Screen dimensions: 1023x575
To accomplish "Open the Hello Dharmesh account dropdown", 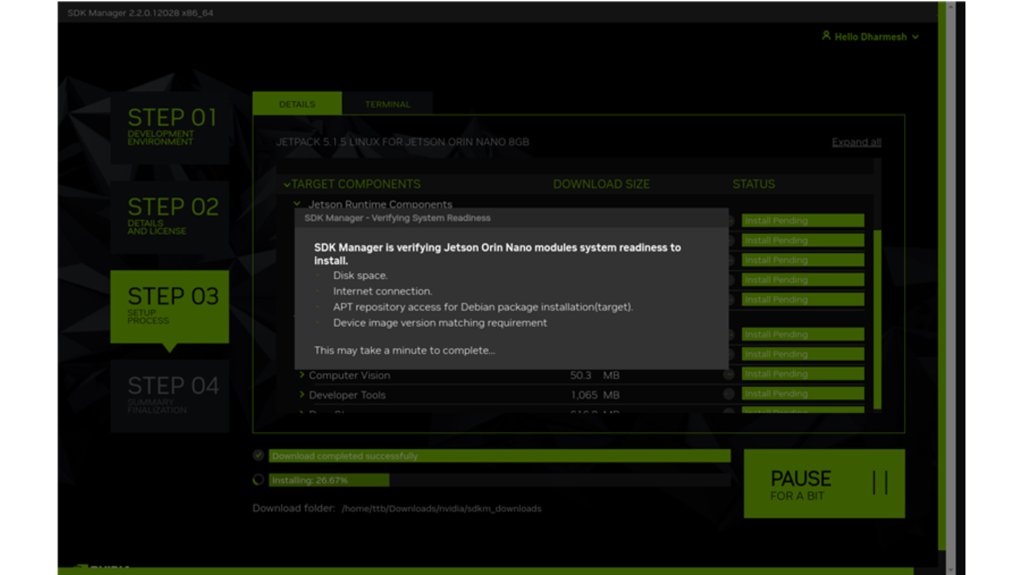I will pyautogui.click(x=915, y=37).
